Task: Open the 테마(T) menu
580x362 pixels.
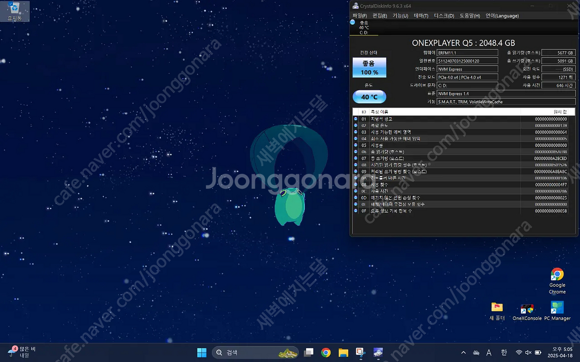Action: [421, 16]
